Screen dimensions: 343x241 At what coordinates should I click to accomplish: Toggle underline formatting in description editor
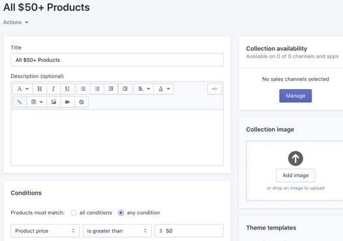click(x=67, y=89)
